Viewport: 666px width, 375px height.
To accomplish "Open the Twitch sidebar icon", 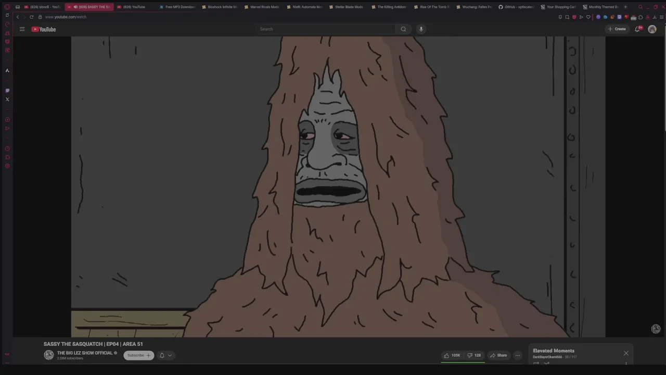I will point(7,91).
